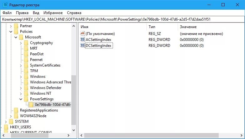The width and height of the screenshot is (245, 139).
Task: Select the RegisteredApplications key label
Action: click(x=39, y=110)
